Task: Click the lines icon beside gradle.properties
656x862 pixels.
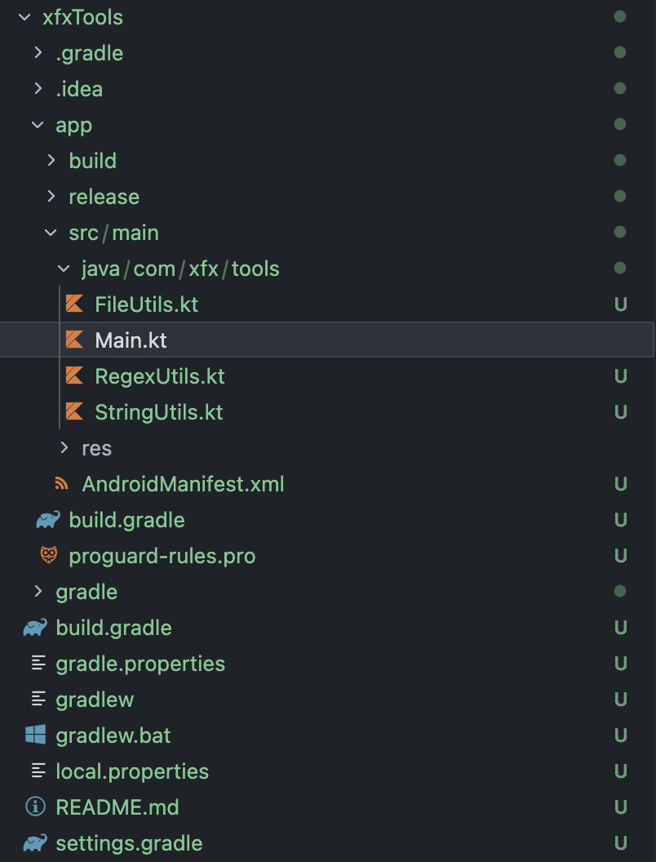Action: click(x=38, y=664)
